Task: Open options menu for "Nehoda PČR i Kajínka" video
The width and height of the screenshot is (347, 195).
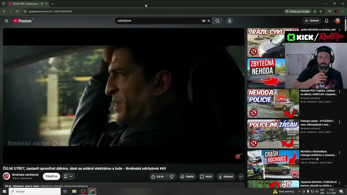Action: point(339,92)
